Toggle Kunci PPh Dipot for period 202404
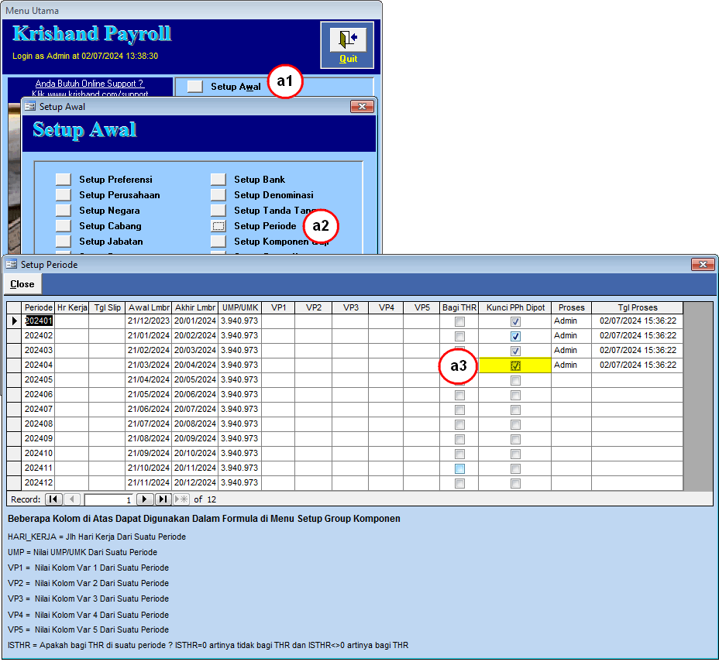The width and height of the screenshot is (719, 662). coord(515,365)
